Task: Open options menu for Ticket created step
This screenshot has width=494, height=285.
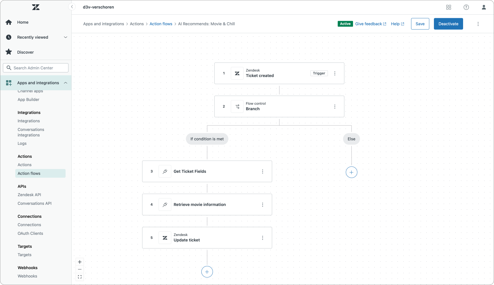Action: [335, 73]
